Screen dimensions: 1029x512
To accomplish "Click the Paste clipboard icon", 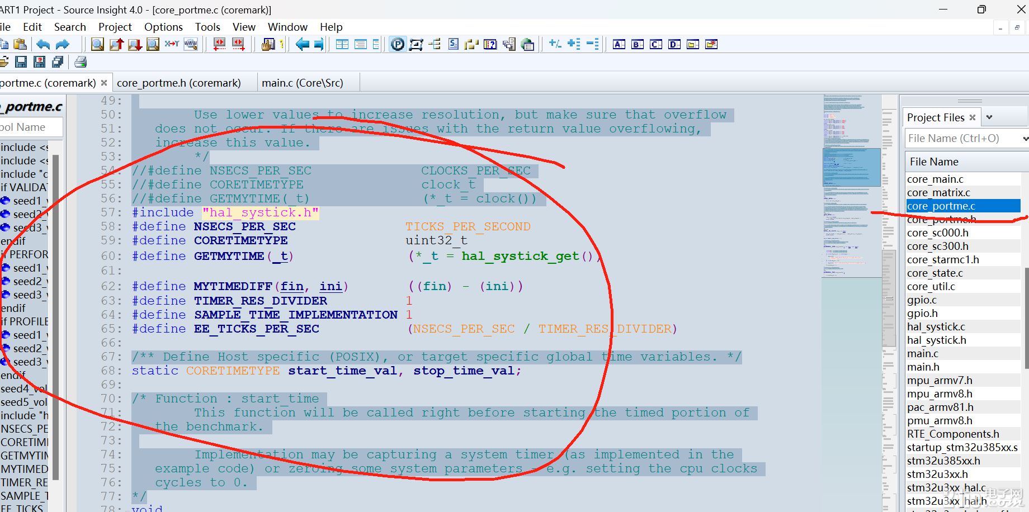I will [x=20, y=44].
